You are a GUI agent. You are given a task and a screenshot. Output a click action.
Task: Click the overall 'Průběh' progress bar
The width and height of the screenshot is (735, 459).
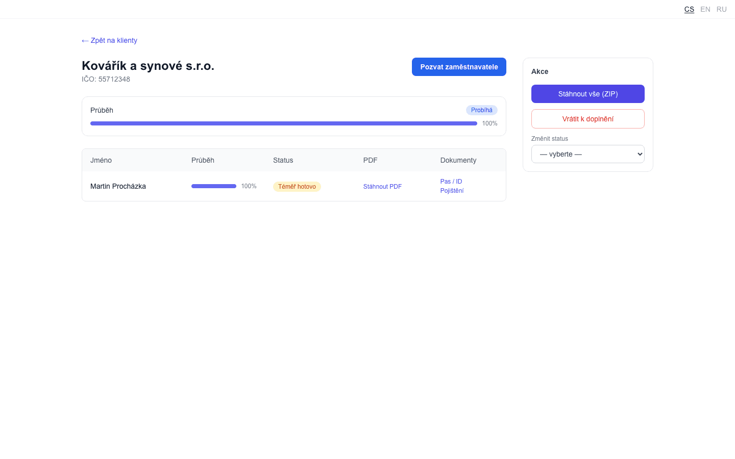pos(284,123)
